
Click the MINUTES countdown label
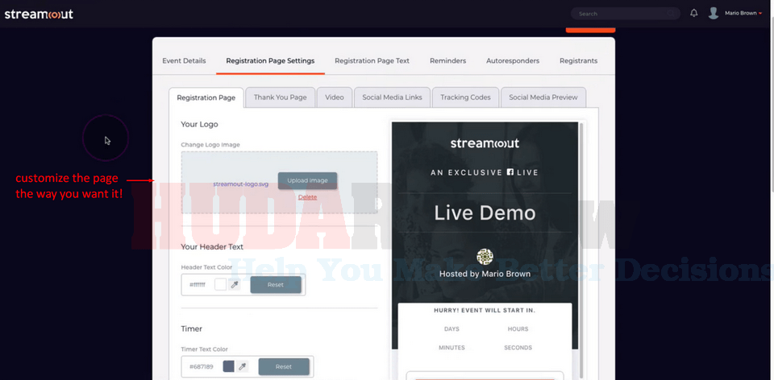coord(451,348)
